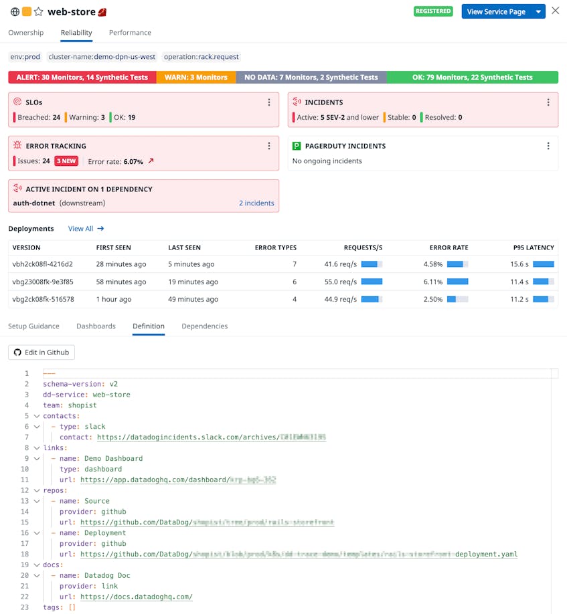Click the env:prod filter tag
Screen dimensions: 567x614
pyautogui.click(x=25, y=57)
